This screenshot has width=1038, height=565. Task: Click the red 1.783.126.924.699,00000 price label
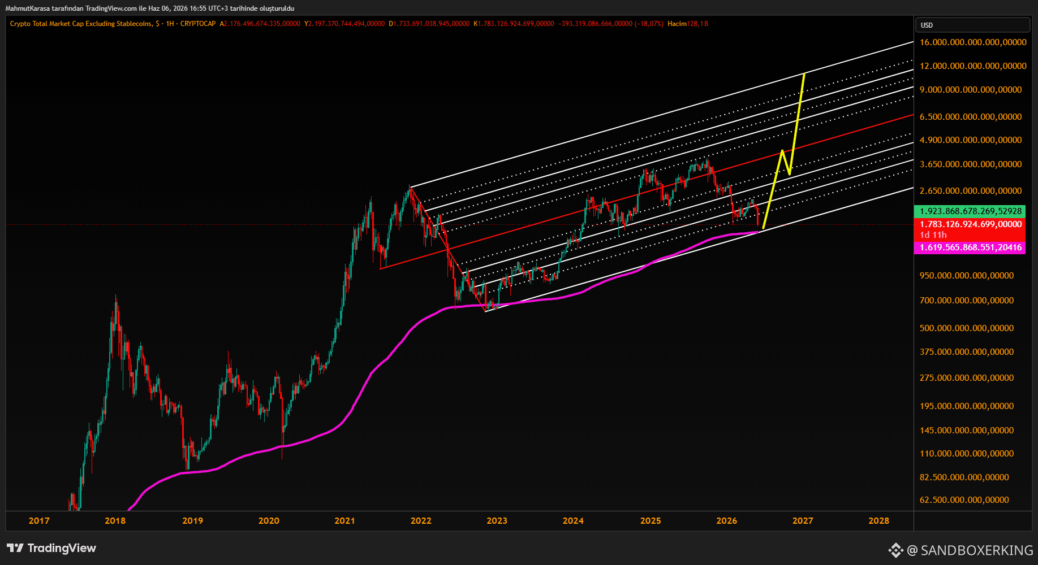(x=970, y=224)
